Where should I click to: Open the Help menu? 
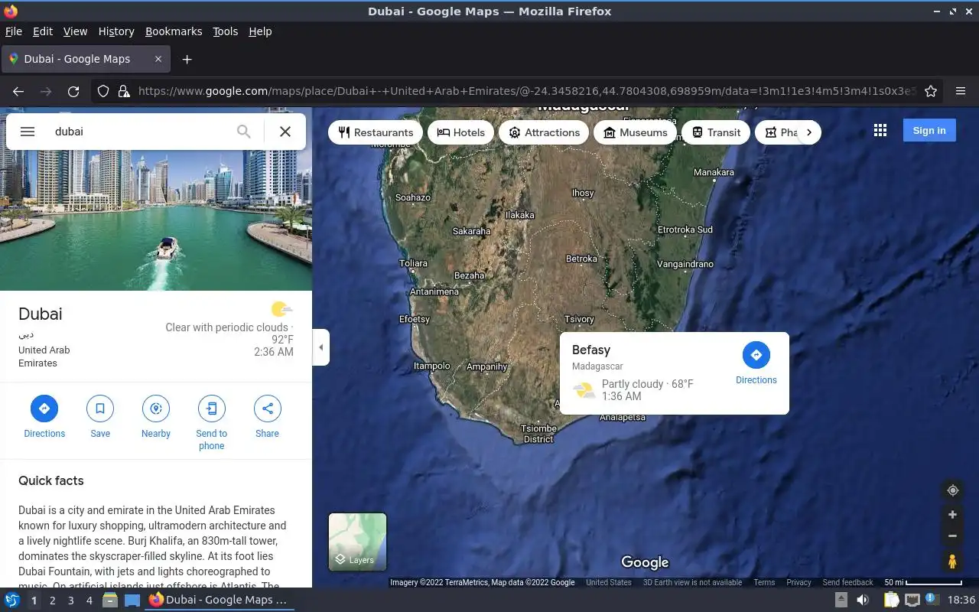pos(260,31)
